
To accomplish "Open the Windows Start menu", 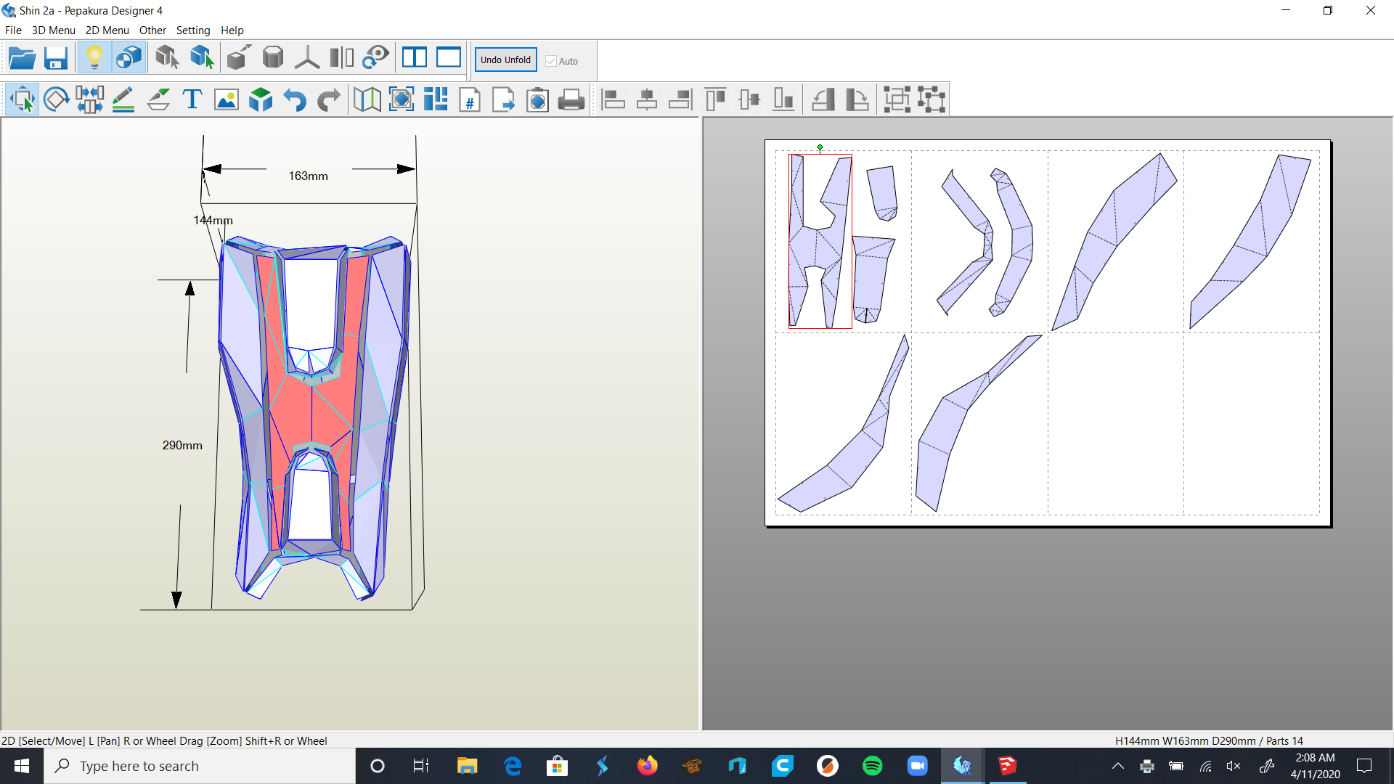I will tap(22, 766).
